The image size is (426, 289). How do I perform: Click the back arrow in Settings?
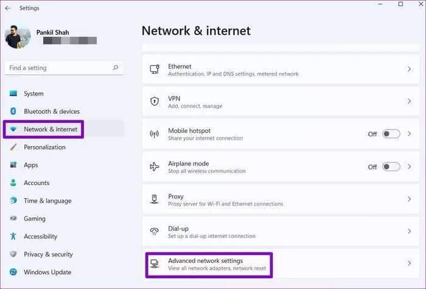tap(8, 8)
